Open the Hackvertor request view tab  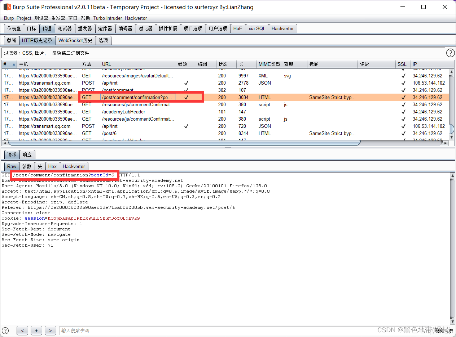click(74, 166)
